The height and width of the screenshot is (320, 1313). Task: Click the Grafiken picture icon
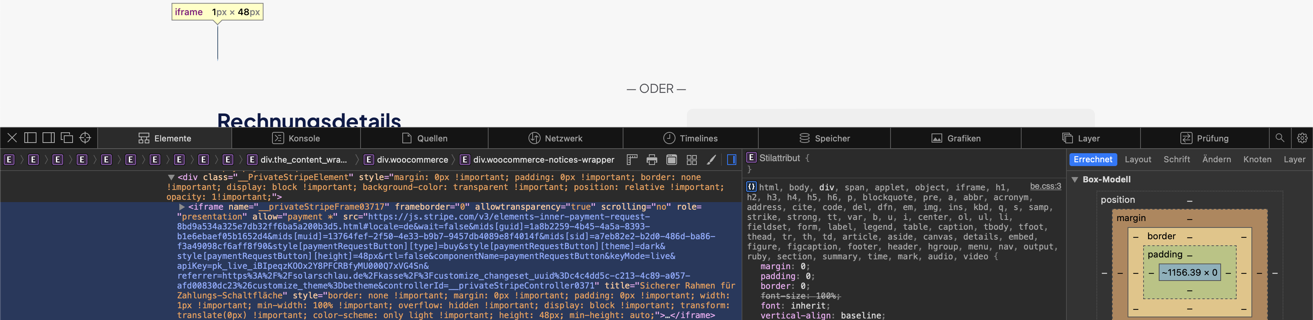pyautogui.click(x=937, y=138)
